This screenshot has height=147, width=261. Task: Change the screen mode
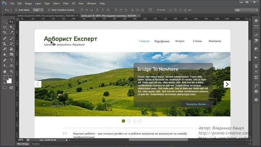pos(11,88)
